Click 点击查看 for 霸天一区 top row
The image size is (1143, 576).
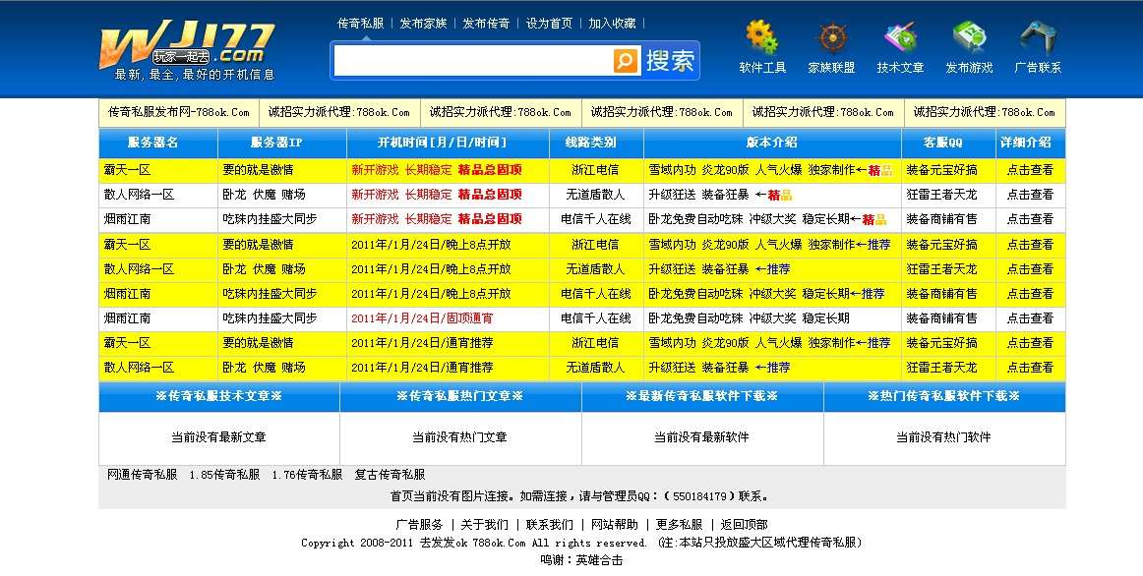point(1031,169)
